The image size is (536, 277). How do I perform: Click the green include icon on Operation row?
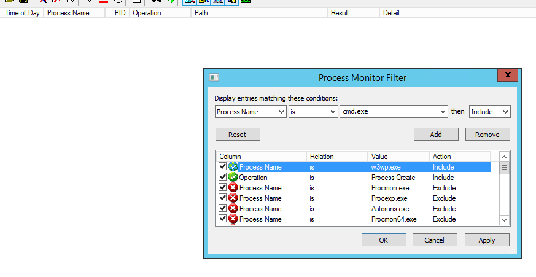point(233,178)
